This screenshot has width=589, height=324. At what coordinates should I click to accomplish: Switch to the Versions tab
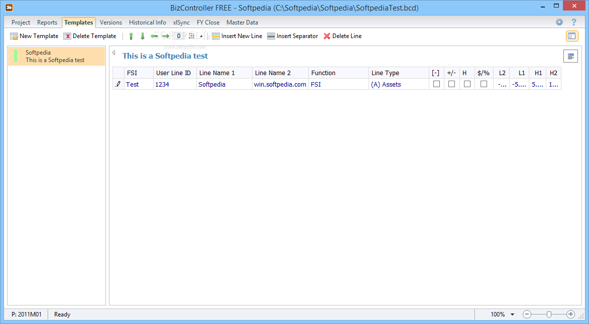(x=111, y=23)
